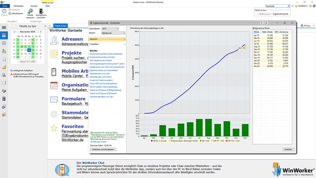The width and height of the screenshot is (316, 178).
Task: Click the Mobiles Arbeiten phone icon
Action: tap(54, 72)
